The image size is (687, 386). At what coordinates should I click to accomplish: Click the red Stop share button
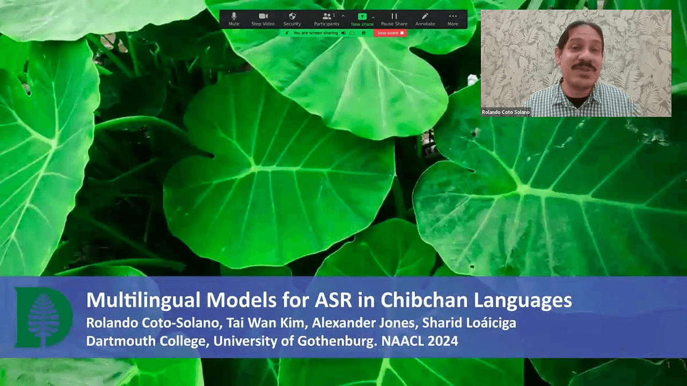point(390,33)
